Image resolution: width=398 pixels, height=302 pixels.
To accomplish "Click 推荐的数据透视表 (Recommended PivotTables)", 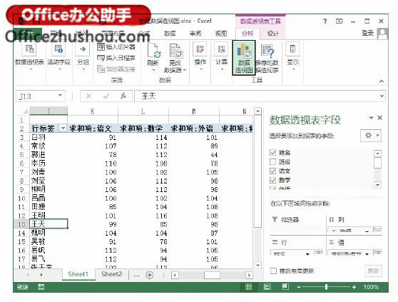I will (x=267, y=59).
